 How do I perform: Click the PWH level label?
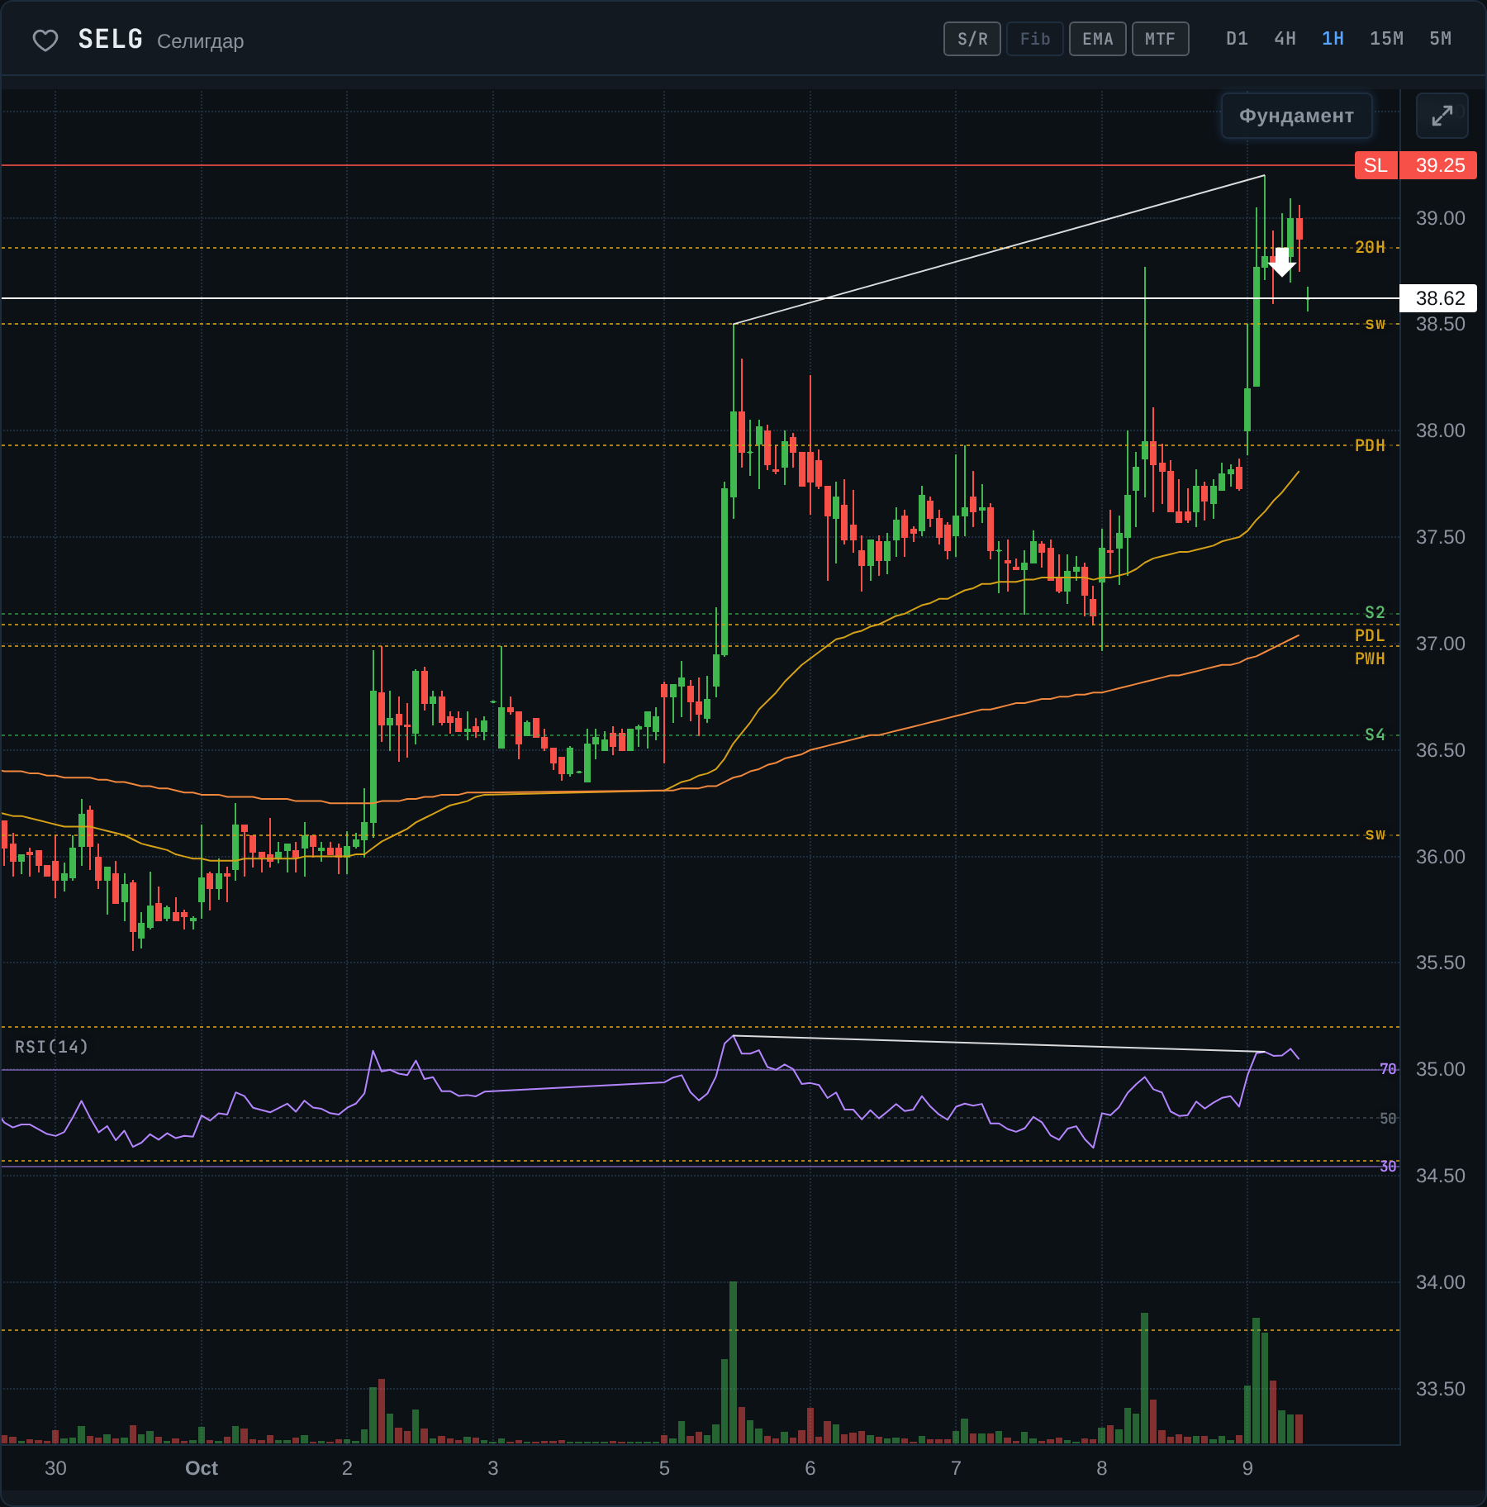coord(1370,658)
